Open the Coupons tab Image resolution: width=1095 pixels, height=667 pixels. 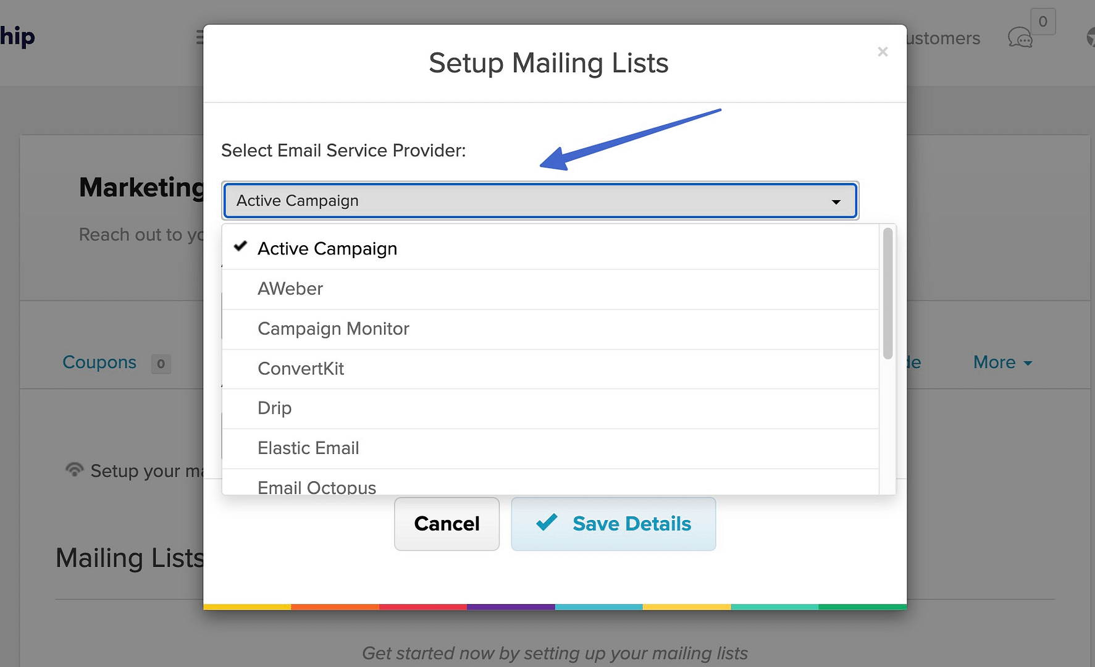(x=99, y=363)
